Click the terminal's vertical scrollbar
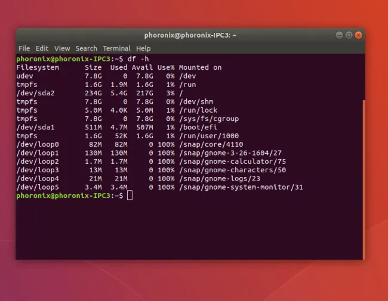Screen dimensions: 388x301 pos(364,179)
